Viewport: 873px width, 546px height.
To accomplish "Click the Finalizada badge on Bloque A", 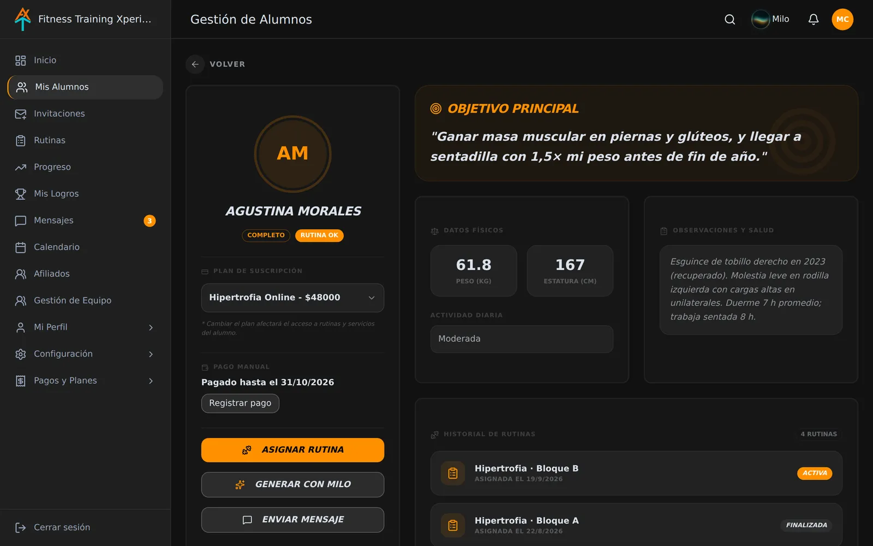I will (806, 525).
